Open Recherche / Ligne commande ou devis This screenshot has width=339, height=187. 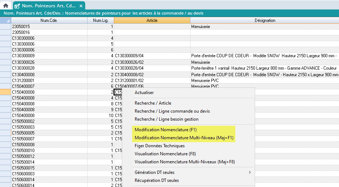click(x=172, y=111)
